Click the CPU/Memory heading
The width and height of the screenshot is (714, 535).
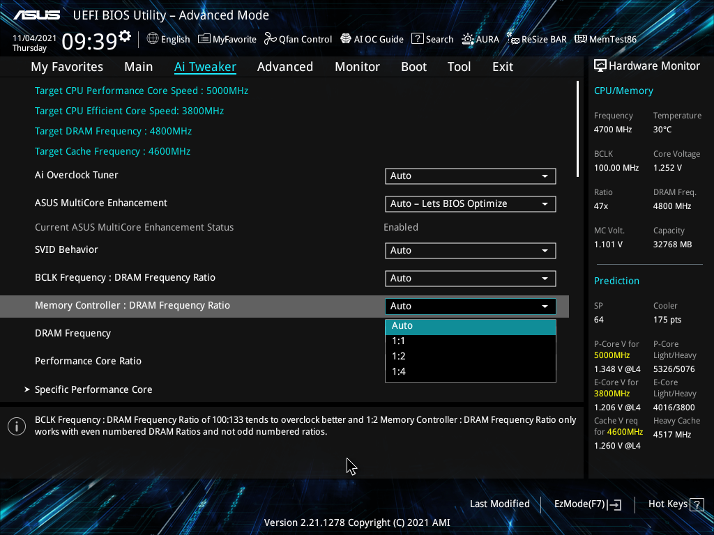[623, 91]
